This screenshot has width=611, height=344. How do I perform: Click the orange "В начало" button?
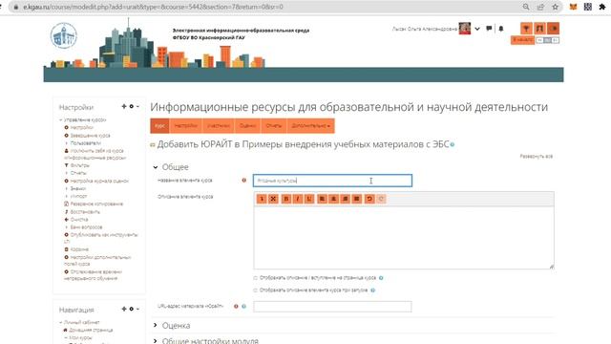point(522,40)
